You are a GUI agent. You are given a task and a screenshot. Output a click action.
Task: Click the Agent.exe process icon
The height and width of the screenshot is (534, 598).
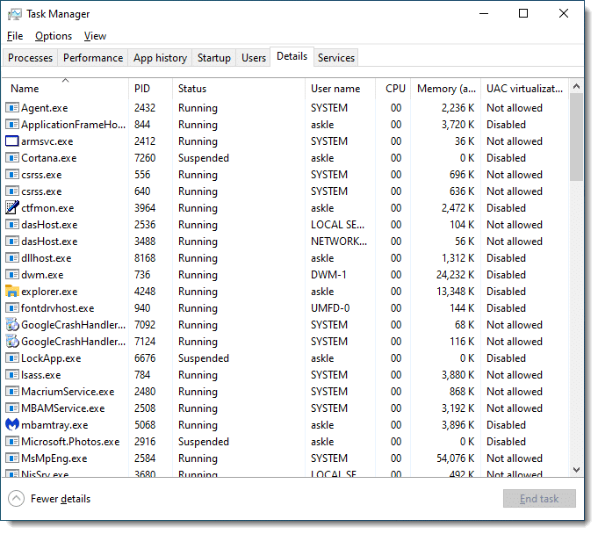pyautogui.click(x=12, y=108)
